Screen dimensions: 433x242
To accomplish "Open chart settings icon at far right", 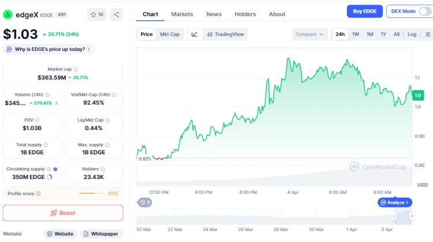I will pos(427,34).
